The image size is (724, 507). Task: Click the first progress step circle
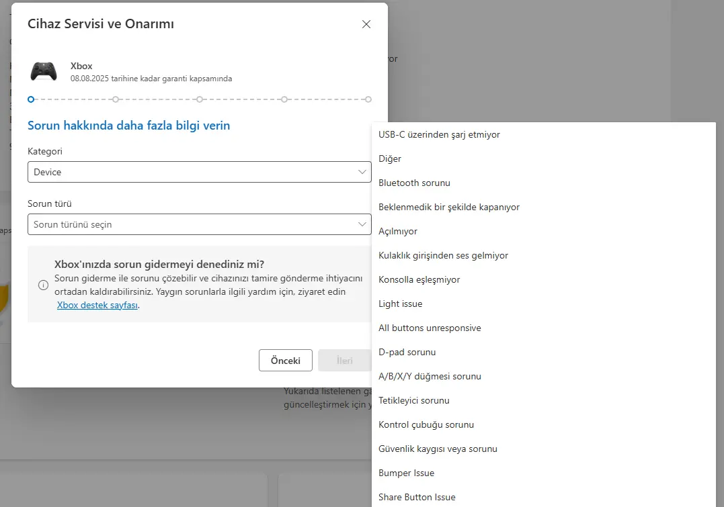[x=31, y=99]
